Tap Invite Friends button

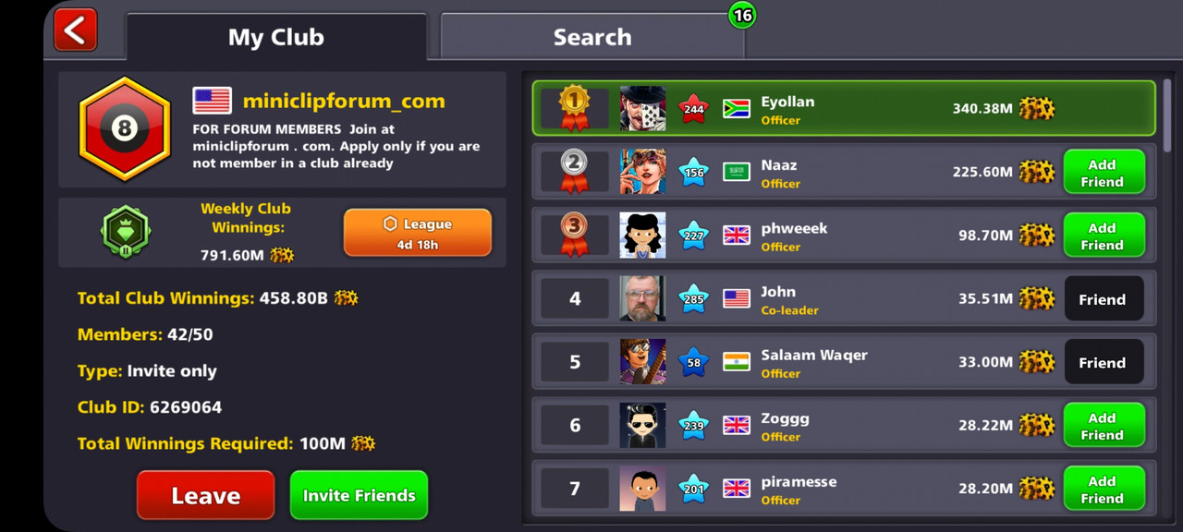pos(360,495)
